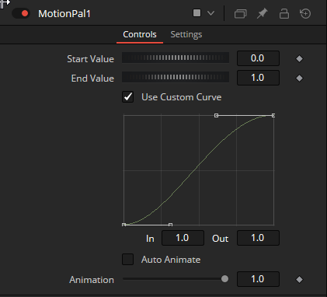Click the Start Value thumbwheel slider
Viewport: 327px width, 297px height.
tap(176, 58)
